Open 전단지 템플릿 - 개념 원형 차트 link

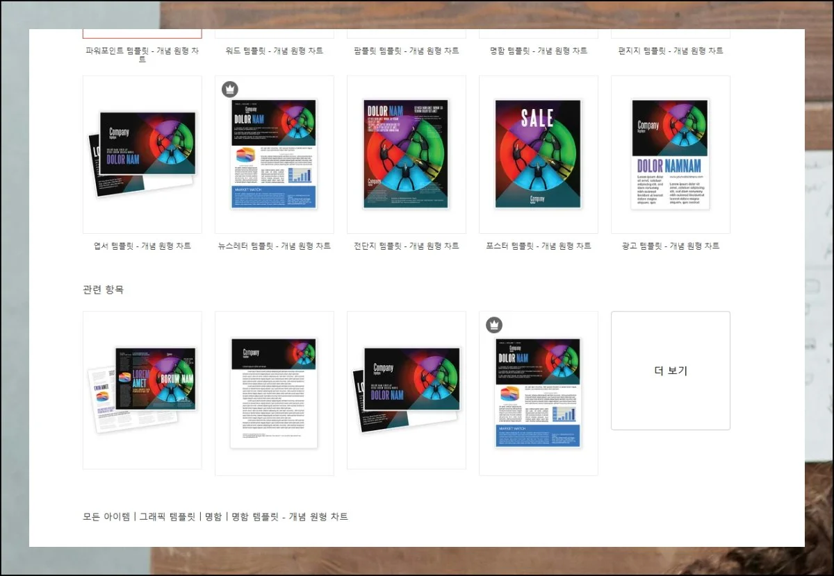point(406,246)
